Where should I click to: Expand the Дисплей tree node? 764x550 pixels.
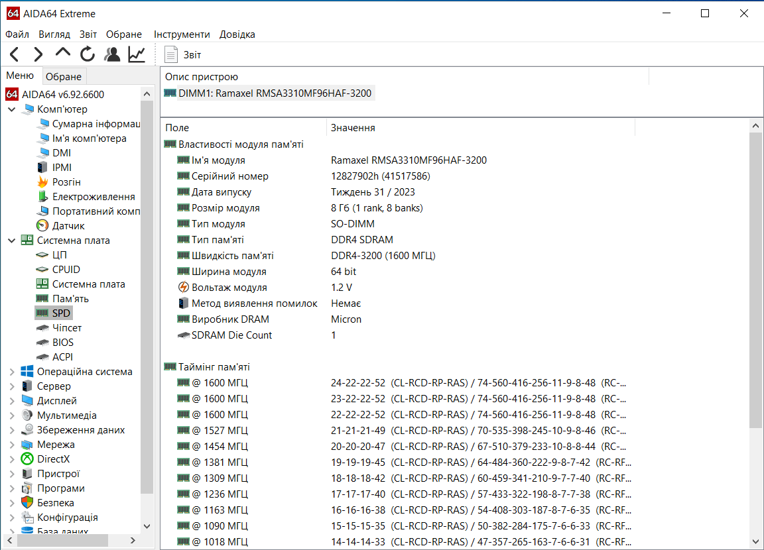[12, 401]
